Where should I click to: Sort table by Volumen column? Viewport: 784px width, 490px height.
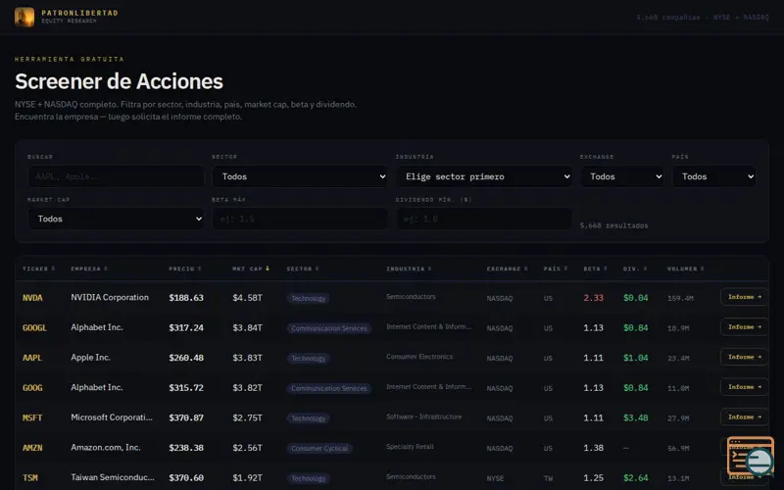point(685,269)
